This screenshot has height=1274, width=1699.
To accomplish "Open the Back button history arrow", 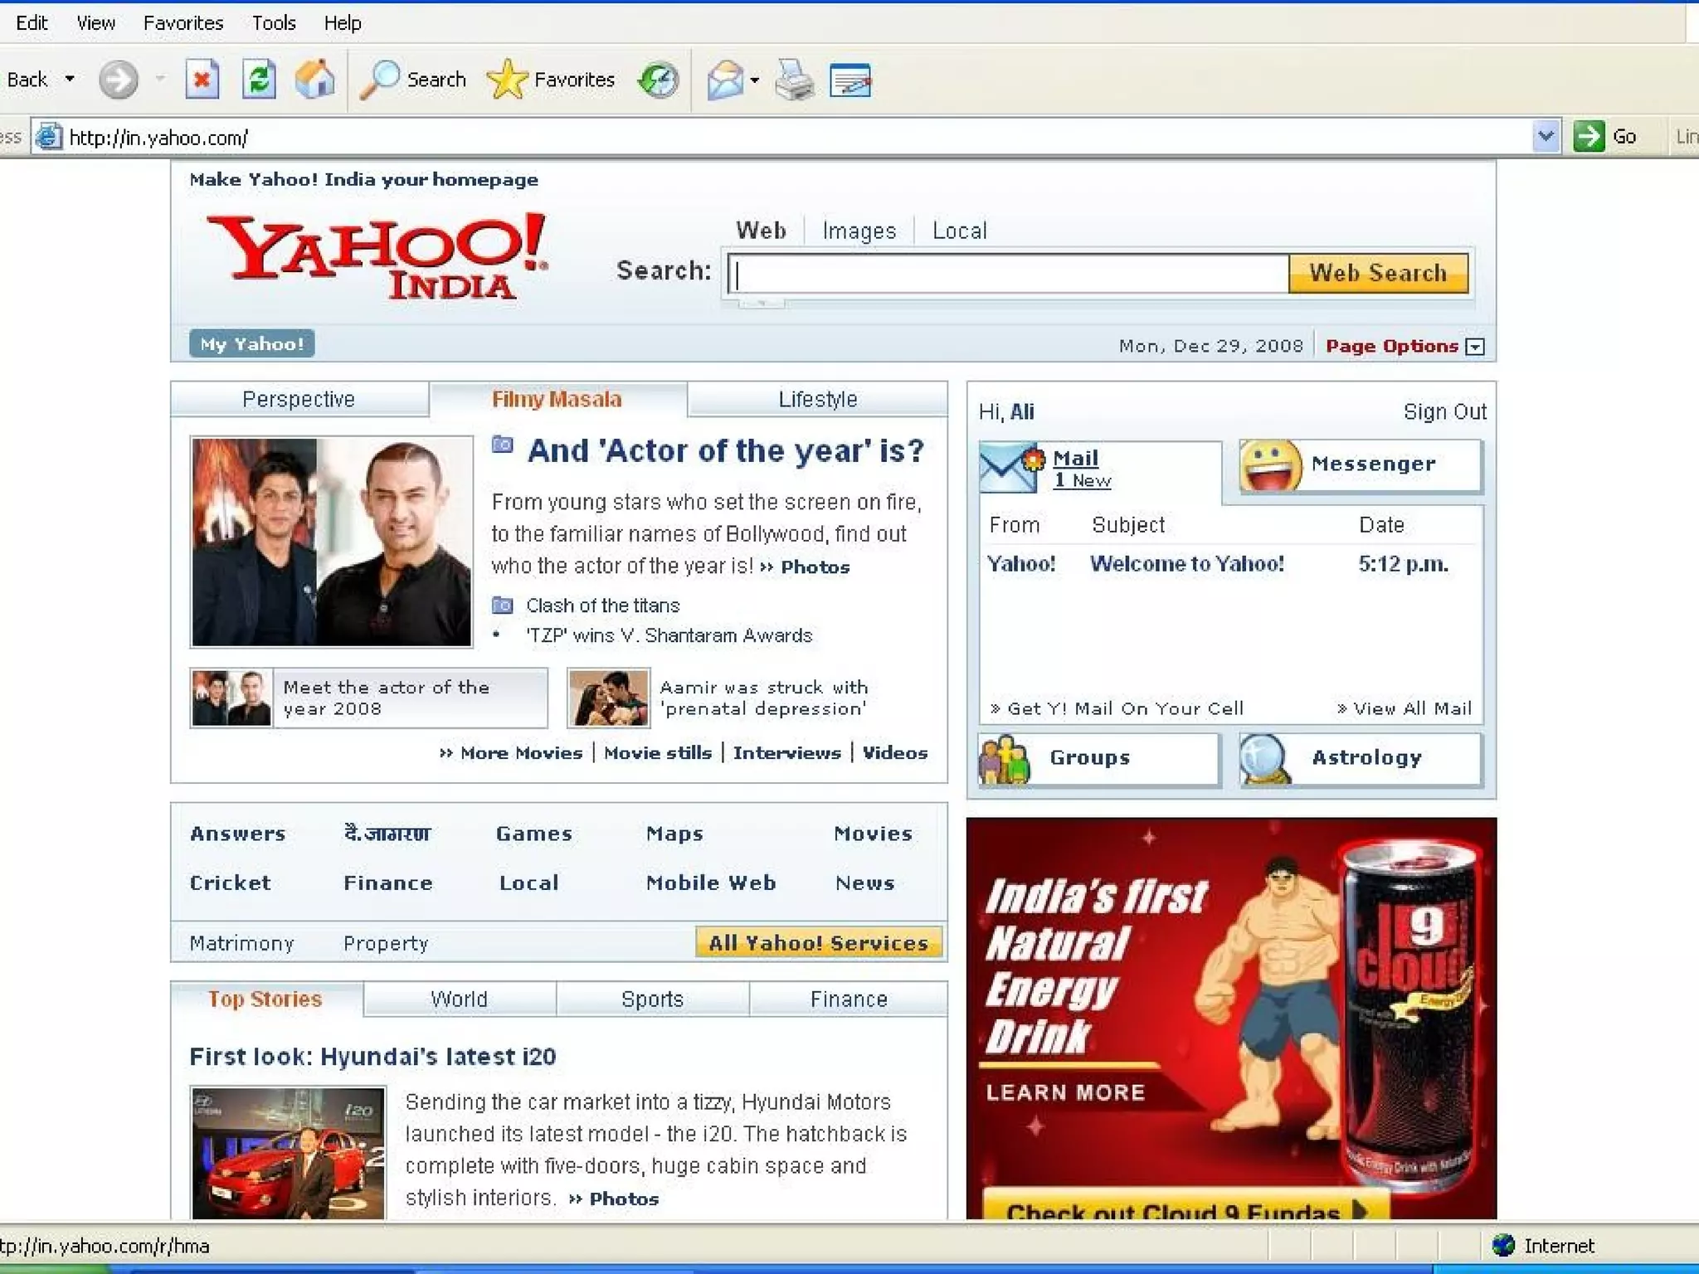I will (x=70, y=80).
